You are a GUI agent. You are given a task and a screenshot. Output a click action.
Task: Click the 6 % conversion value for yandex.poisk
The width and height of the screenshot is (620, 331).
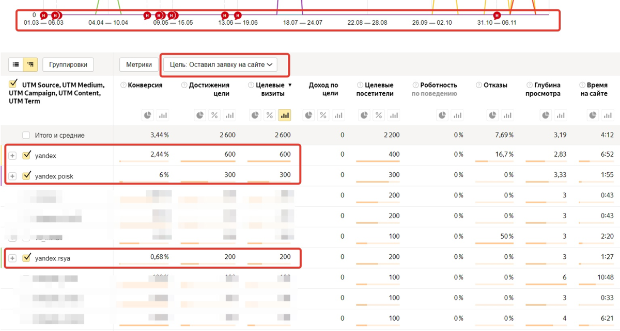coord(164,175)
